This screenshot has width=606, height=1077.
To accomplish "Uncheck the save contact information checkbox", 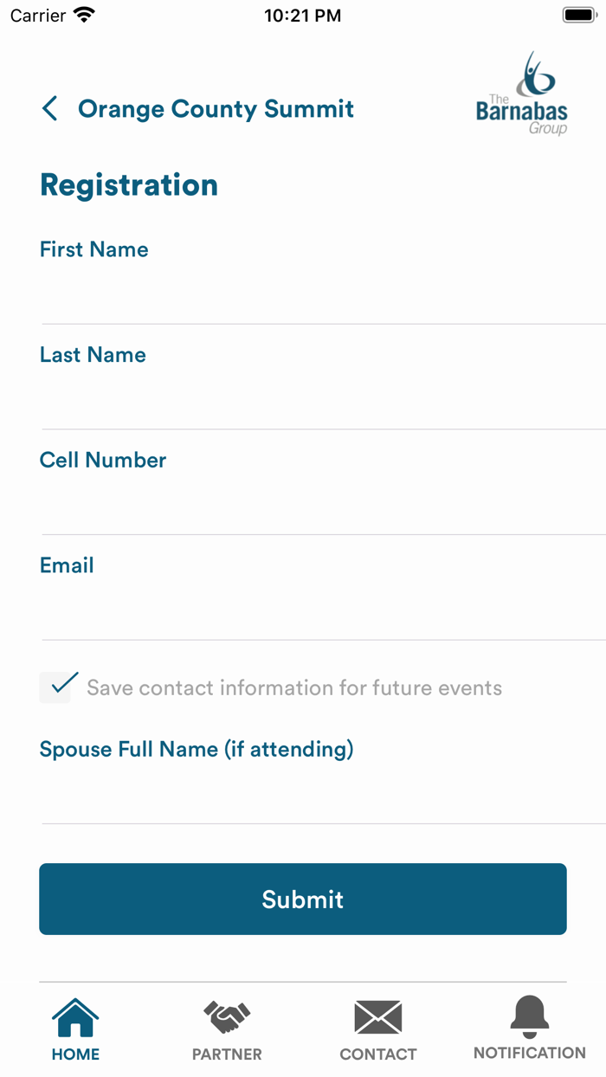I will [57, 687].
